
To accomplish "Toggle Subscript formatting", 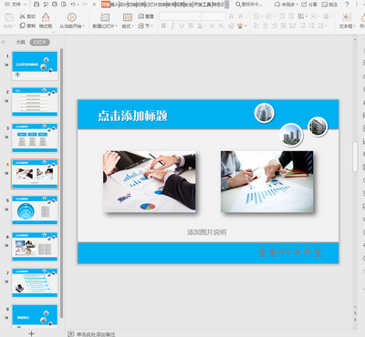I will [x=222, y=26].
